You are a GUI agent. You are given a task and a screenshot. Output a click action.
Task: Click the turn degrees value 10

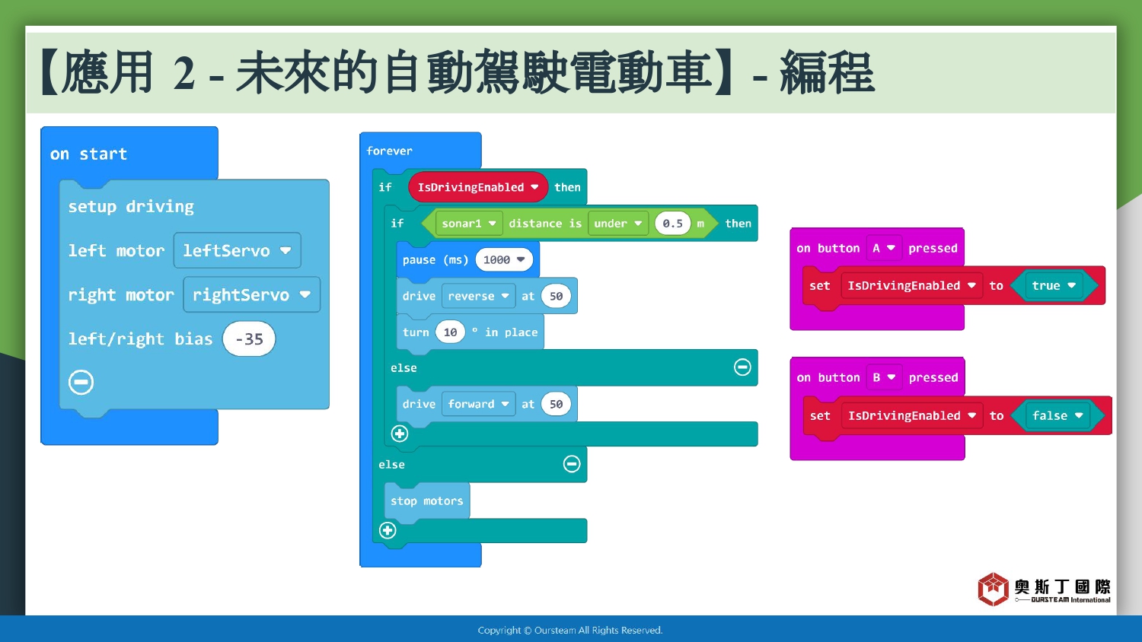pos(450,332)
